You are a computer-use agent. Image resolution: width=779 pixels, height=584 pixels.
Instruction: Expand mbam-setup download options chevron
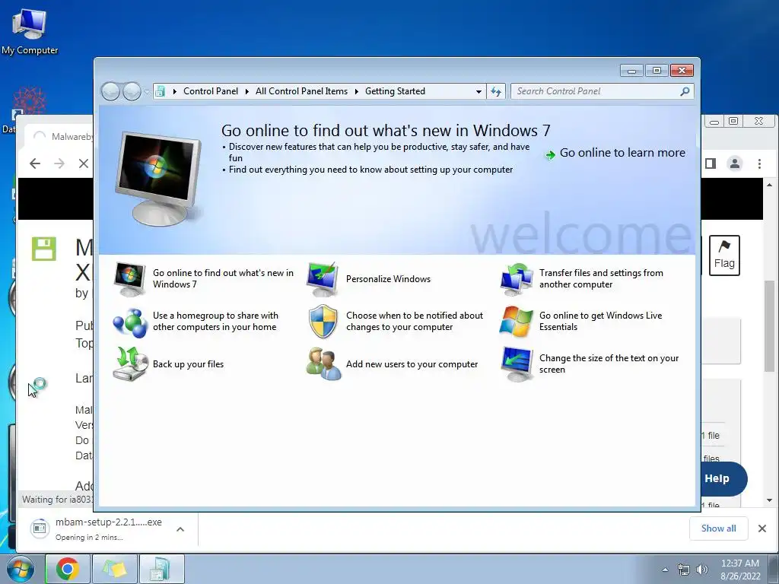click(x=180, y=529)
